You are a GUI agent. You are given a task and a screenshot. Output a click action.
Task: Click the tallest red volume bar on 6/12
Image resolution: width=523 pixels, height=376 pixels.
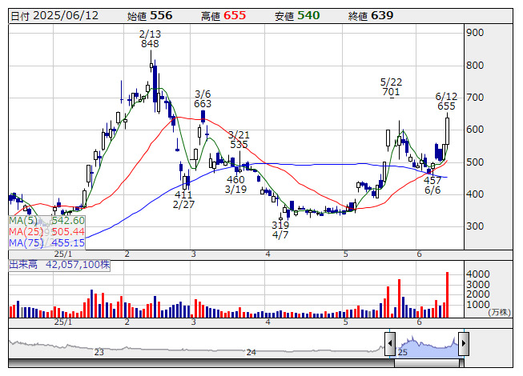click(x=447, y=294)
